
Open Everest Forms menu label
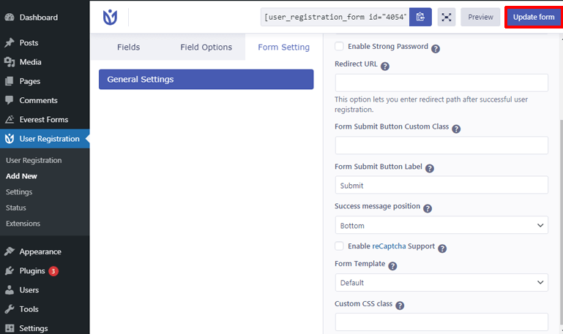[x=44, y=119]
